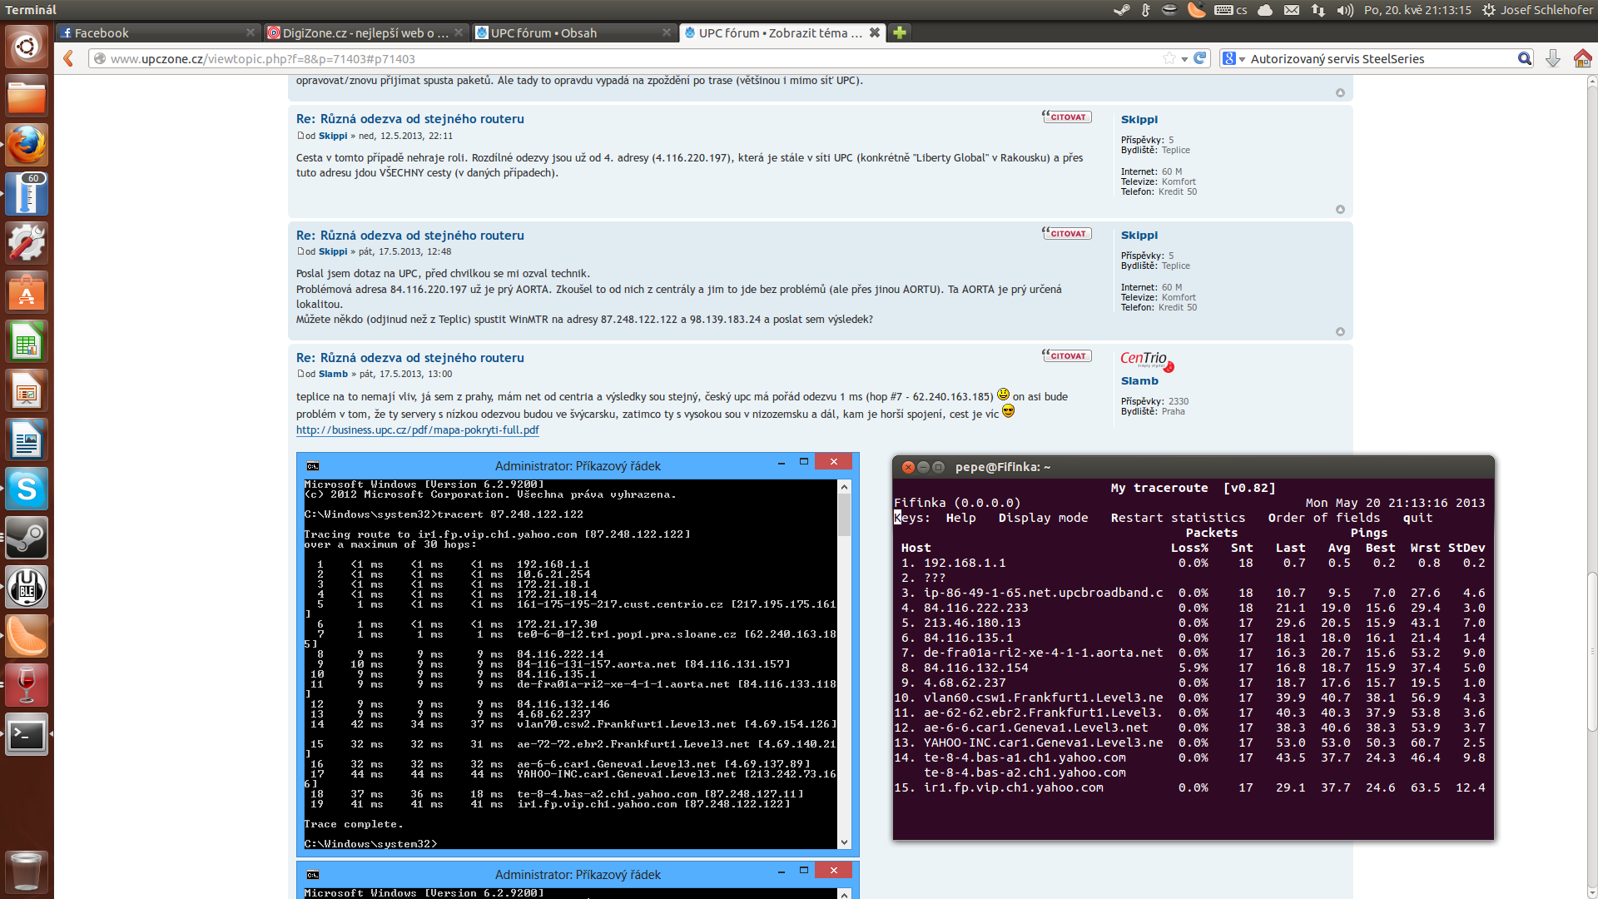Image resolution: width=1598 pixels, height=899 pixels.
Task: Bookmark this page with the star
Action: coord(1169,58)
